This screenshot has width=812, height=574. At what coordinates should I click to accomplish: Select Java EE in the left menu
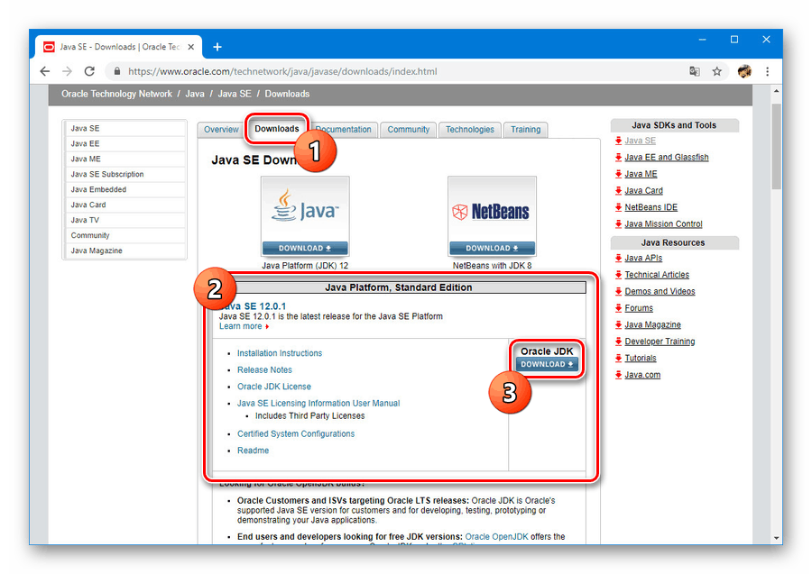(125, 144)
